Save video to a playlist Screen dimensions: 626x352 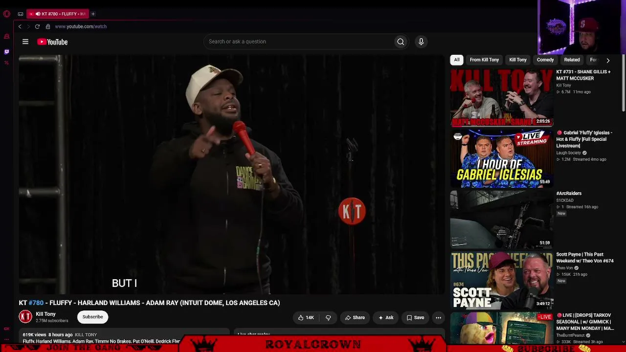tap(415, 318)
